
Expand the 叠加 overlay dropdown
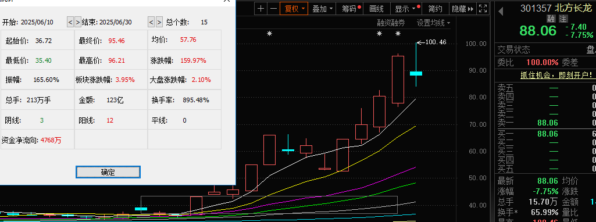pyautogui.click(x=322, y=8)
